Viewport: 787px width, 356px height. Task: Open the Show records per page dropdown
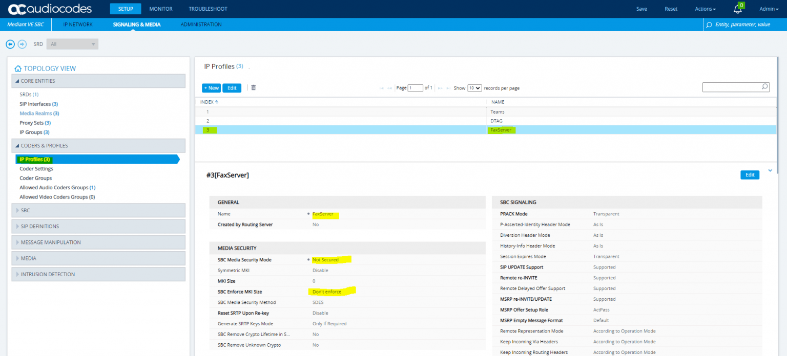click(474, 87)
